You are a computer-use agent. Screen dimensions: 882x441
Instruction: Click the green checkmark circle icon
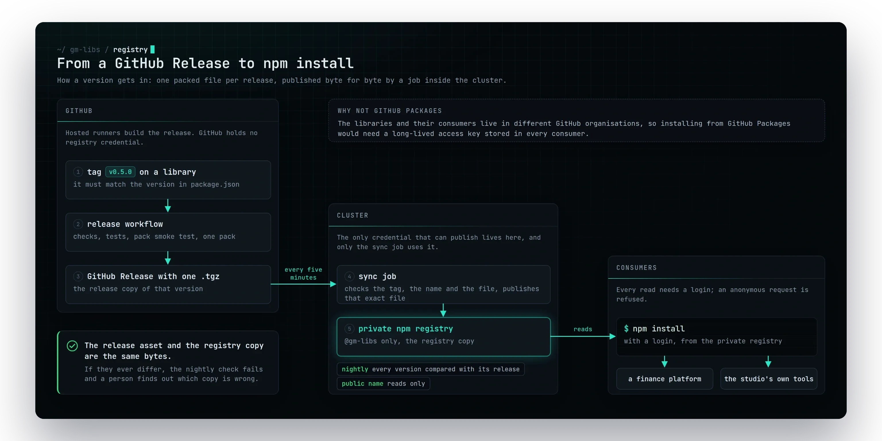click(72, 346)
